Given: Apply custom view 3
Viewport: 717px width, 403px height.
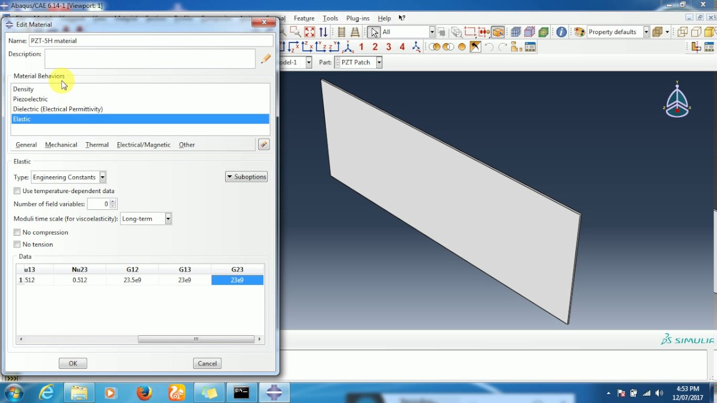Looking at the screenshot, I should click(x=388, y=47).
